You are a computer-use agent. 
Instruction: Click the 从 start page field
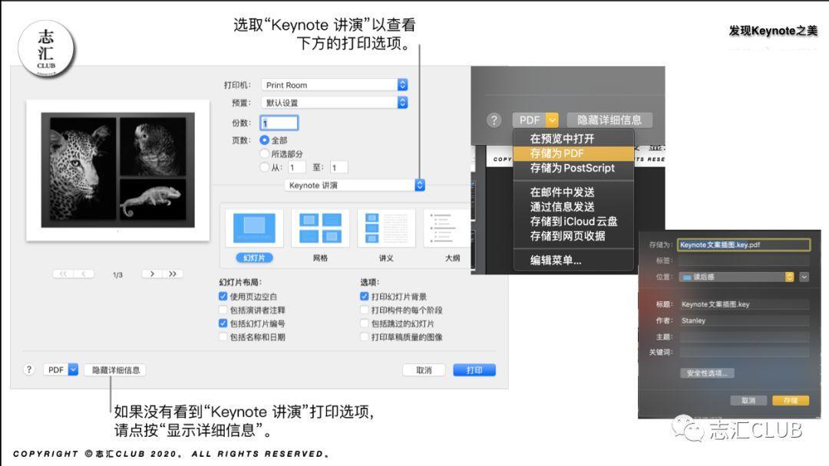[x=296, y=167]
